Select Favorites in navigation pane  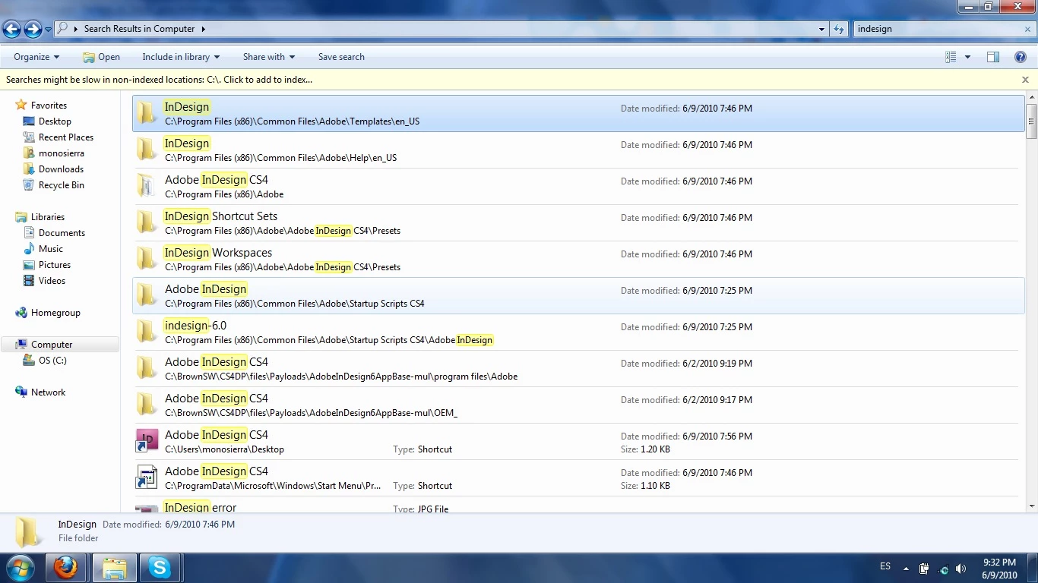[49, 106]
